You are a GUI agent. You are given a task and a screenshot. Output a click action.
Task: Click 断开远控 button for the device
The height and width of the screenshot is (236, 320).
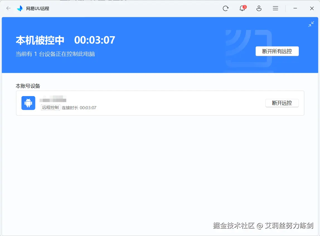tap(282, 103)
